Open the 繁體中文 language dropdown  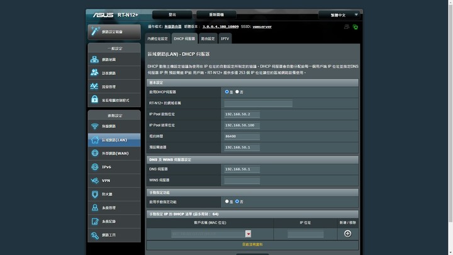click(338, 14)
